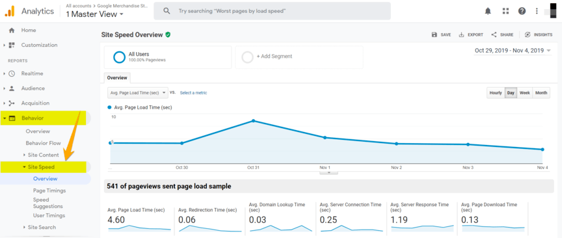Click the Oct 31 peak data point

coord(254,121)
